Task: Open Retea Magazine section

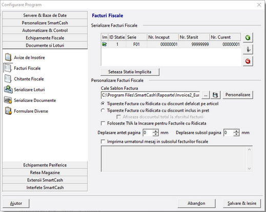Action: click(x=45, y=173)
